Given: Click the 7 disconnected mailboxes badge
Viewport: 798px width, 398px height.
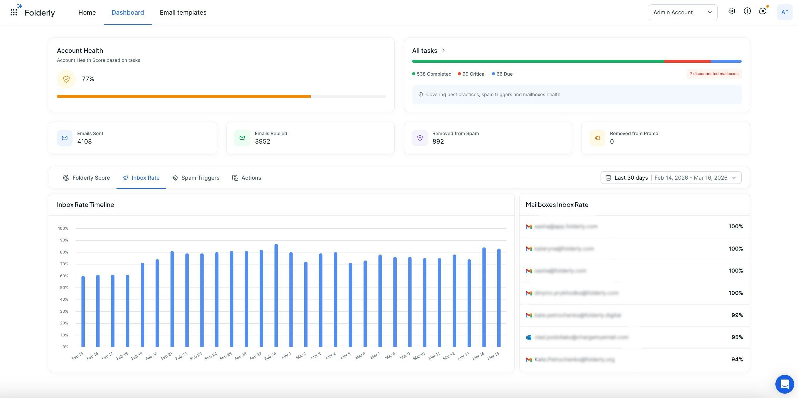Looking at the screenshot, I should pos(714,74).
